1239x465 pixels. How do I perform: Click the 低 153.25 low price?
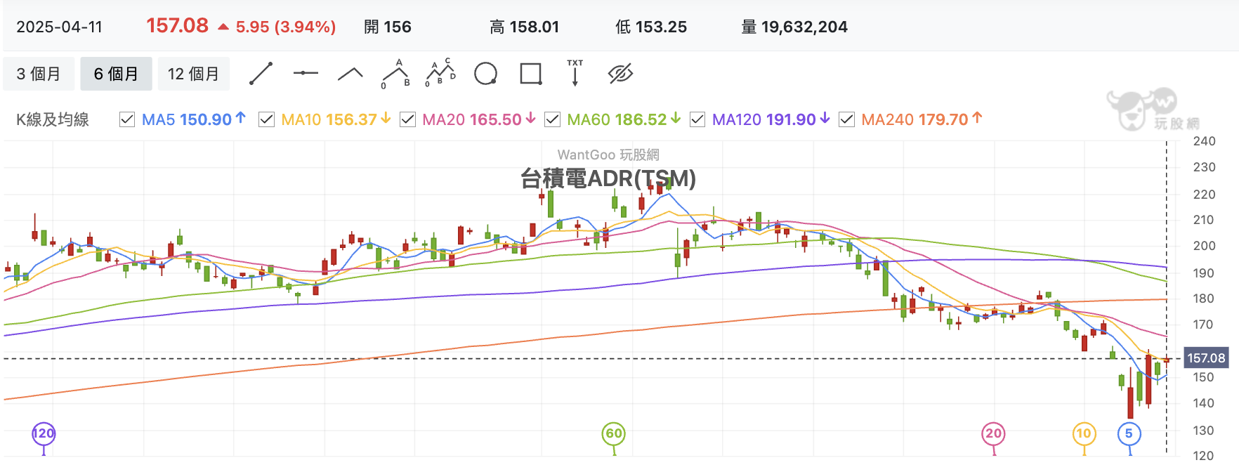(x=651, y=27)
